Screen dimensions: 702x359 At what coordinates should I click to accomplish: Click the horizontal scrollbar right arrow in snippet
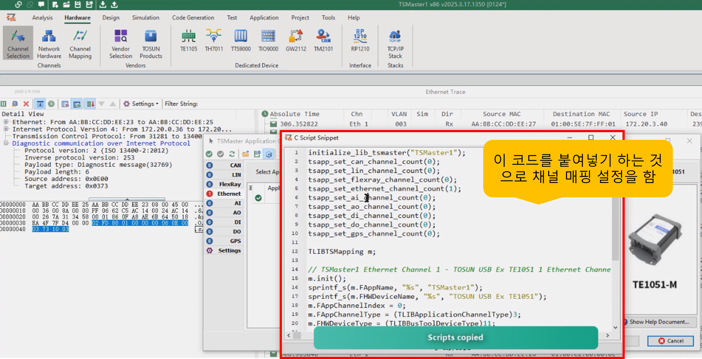click(x=608, y=335)
